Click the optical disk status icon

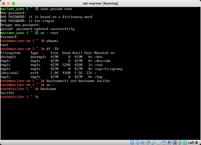coord(137,142)
